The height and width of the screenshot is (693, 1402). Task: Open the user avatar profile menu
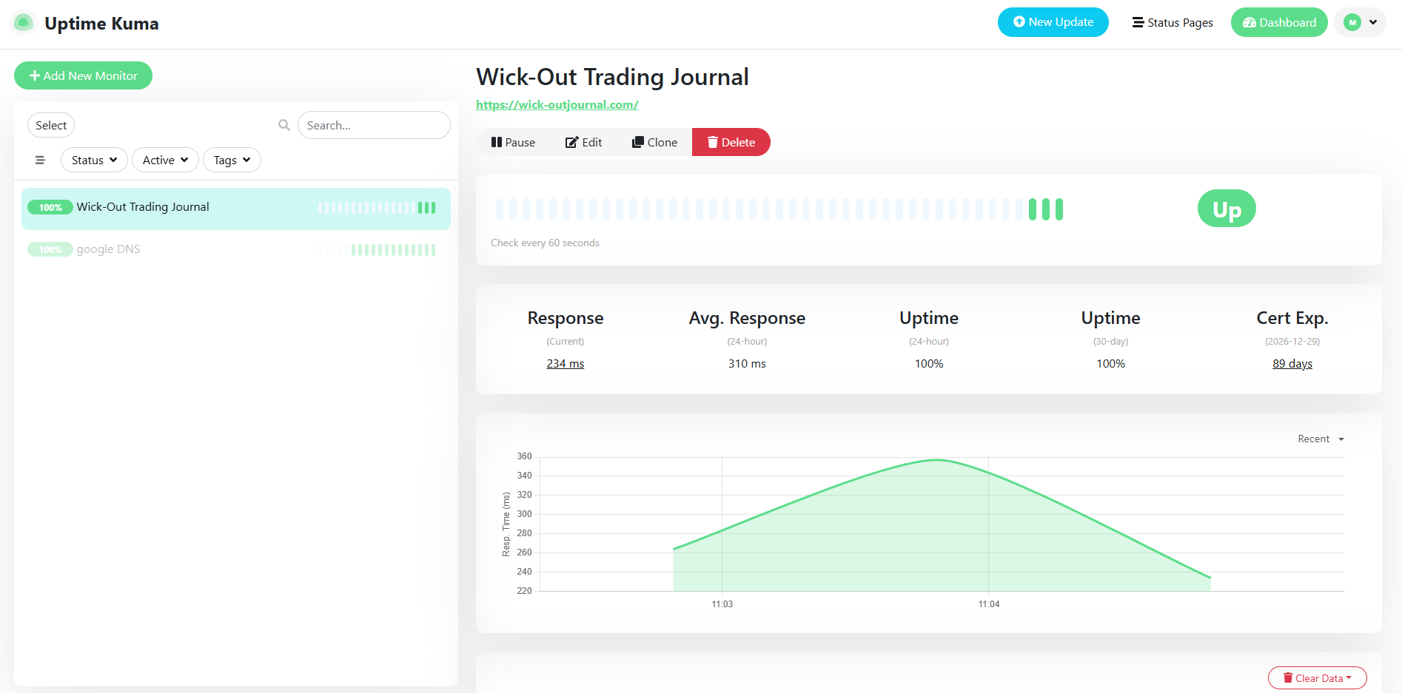(x=1361, y=22)
